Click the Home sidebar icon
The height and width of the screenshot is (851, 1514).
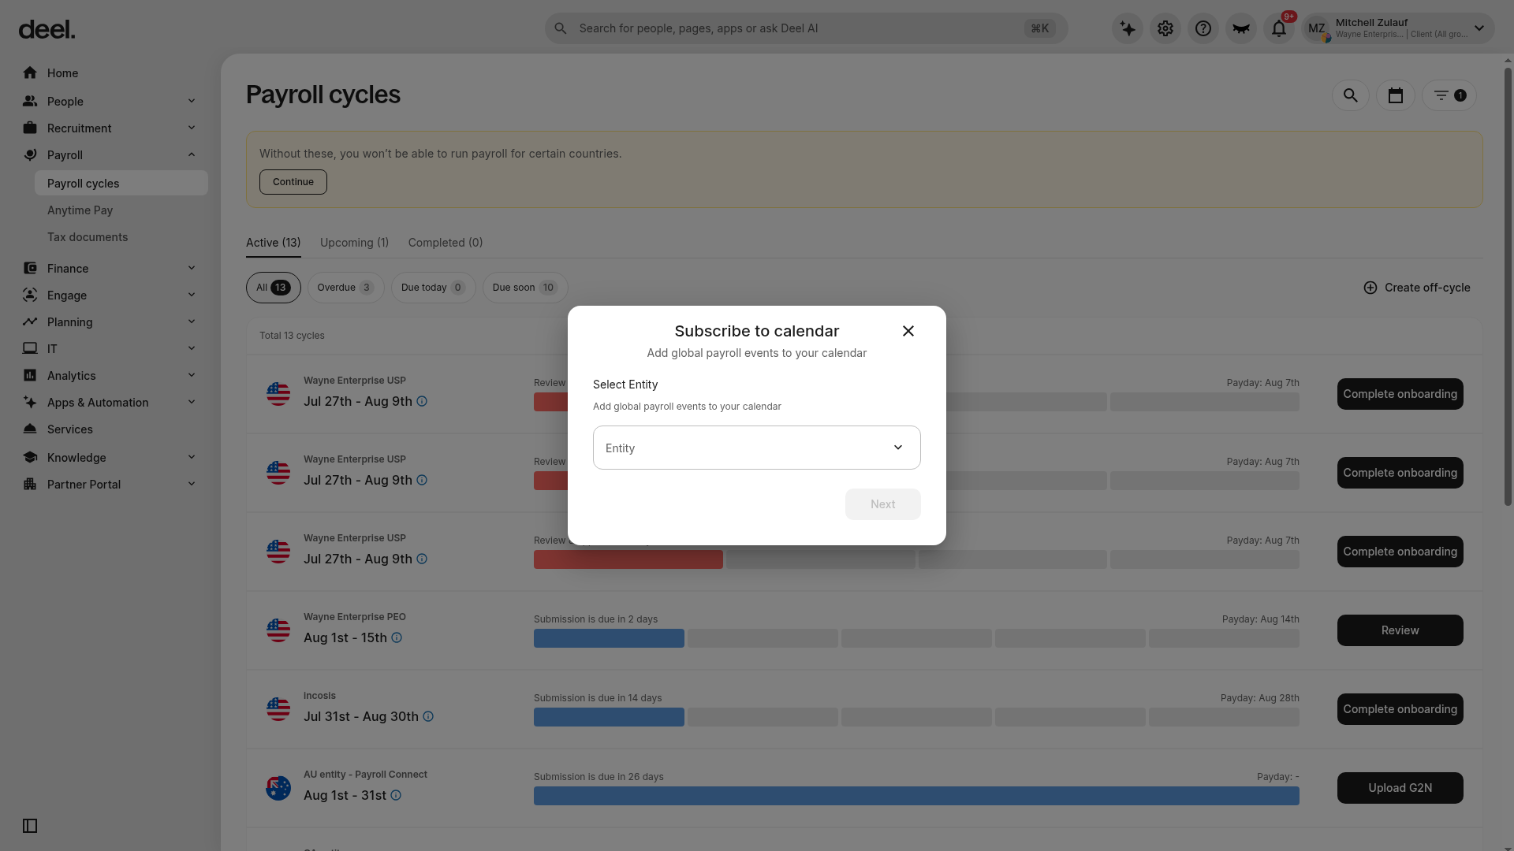pos(30,72)
